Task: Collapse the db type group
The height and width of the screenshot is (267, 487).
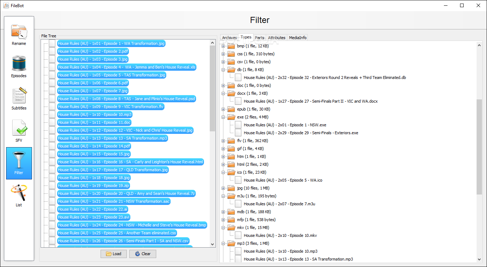Action: click(223, 70)
